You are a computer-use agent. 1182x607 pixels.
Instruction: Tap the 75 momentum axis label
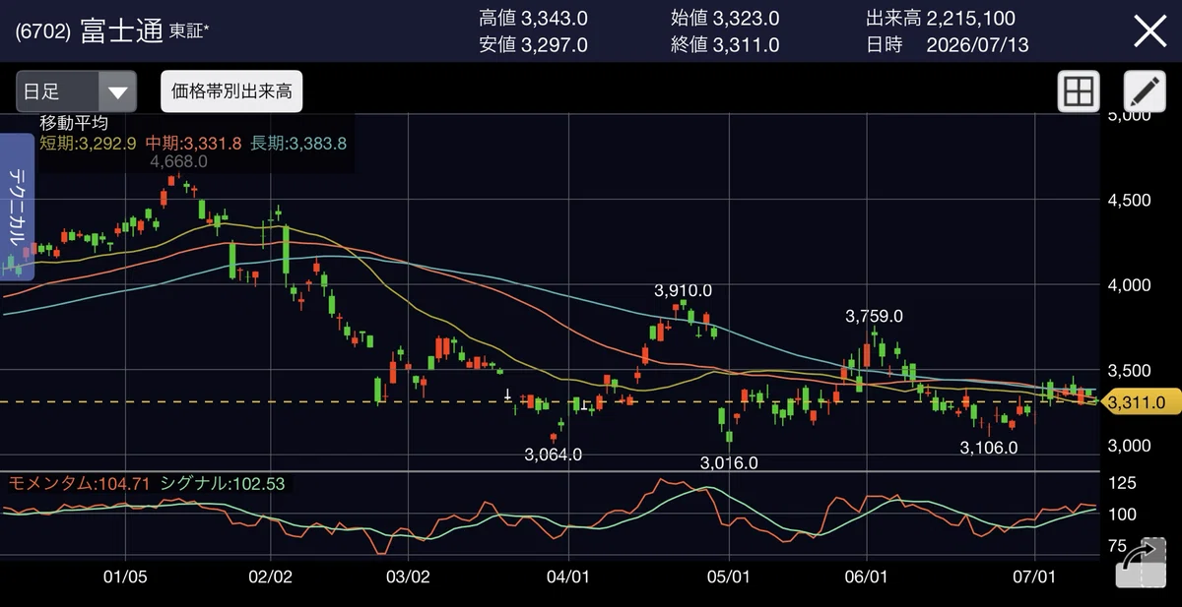tap(1119, 546)
